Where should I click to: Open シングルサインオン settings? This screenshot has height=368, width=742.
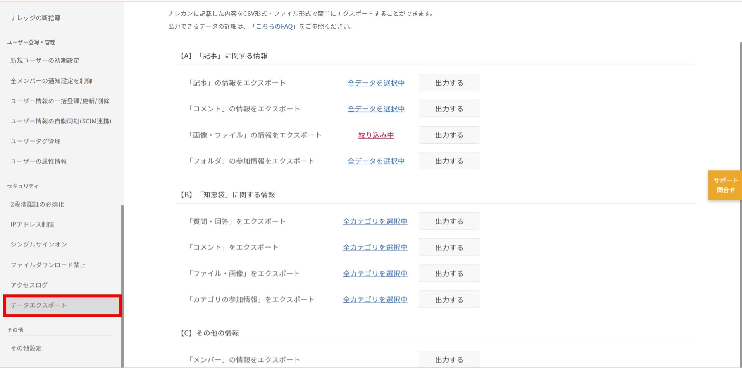(39, 245)
